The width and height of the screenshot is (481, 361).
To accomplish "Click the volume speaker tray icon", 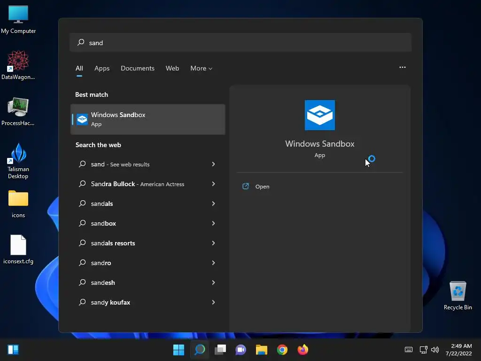I will click(x=434, y=350).
